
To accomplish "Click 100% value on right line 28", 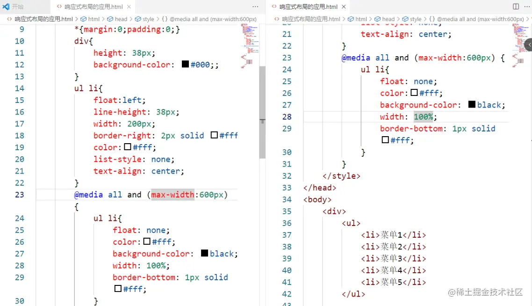I will point(423,117).
